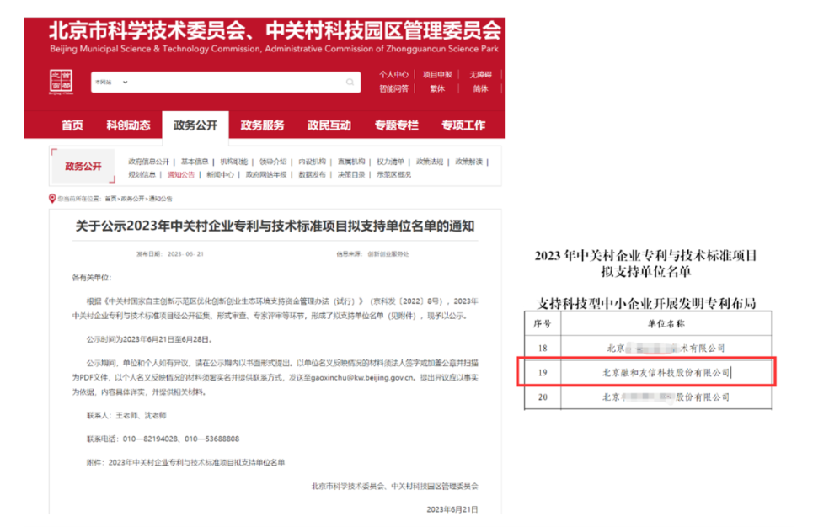Select the highlighted 通知公告 submenu item
Viewport: 813px width, 527px height.
pyautogui.click(x=180, y=175)
